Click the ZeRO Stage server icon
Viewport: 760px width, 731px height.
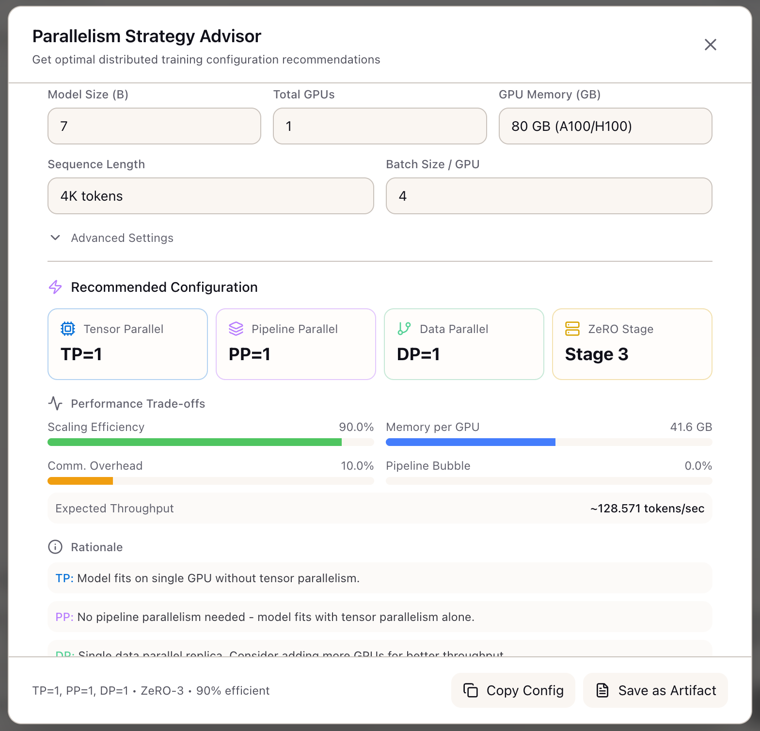(x=572, y=329)
